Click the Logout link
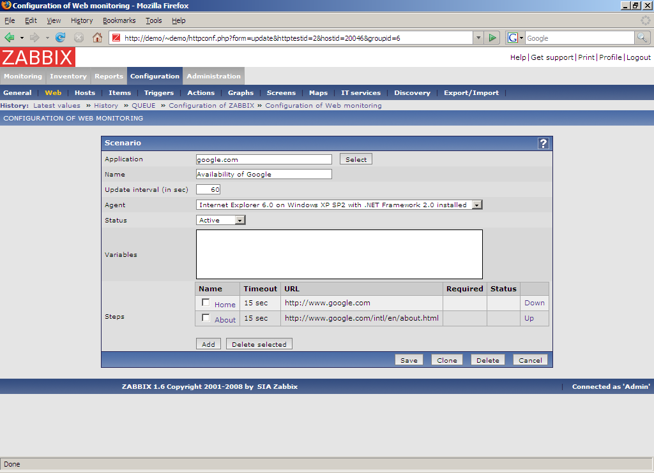The height and width of the screenshot is (473, 654). tap(638, 57)
